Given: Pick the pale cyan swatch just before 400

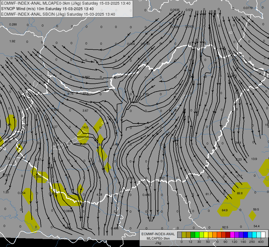Looking at the screenshot, I should [x=259, y=235].
